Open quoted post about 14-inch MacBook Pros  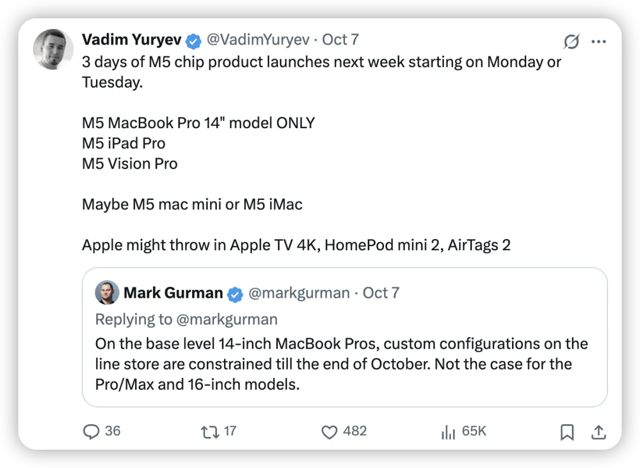(341, 364)
